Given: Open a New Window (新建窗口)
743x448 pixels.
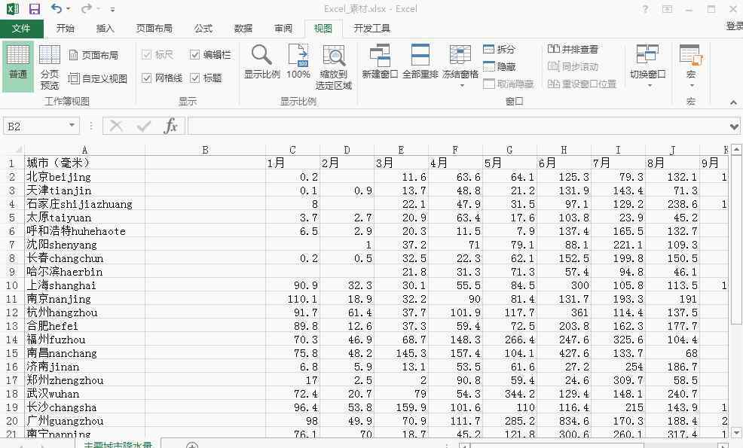Looking at the screenshot, I should tap(380, 62).
